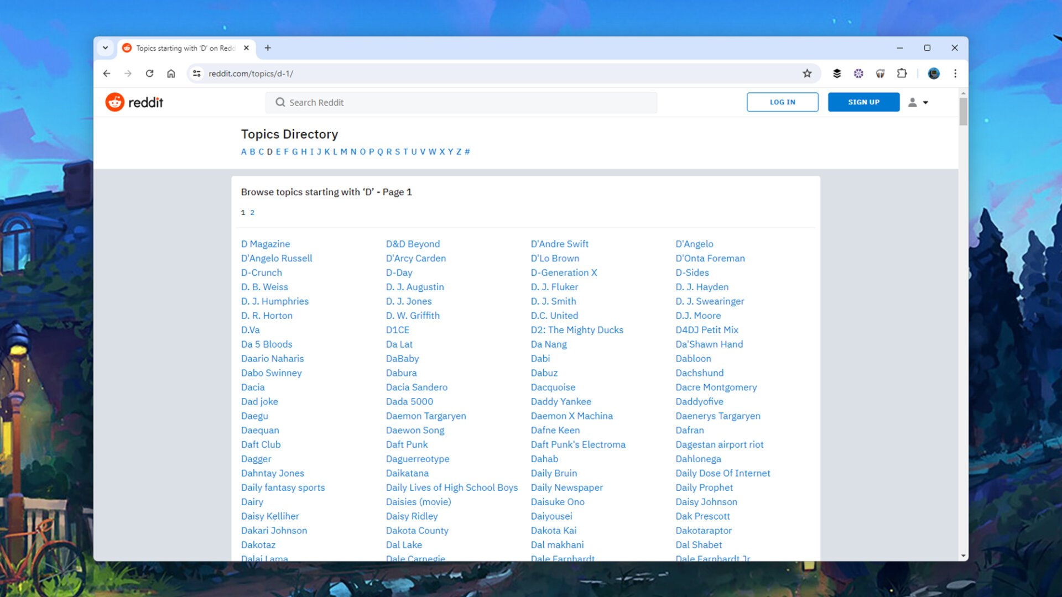Open the Daily Lives of High School Boys link
Viewport: 1062px width, 597px height.
pyautogui.click(x=452, y=487)
